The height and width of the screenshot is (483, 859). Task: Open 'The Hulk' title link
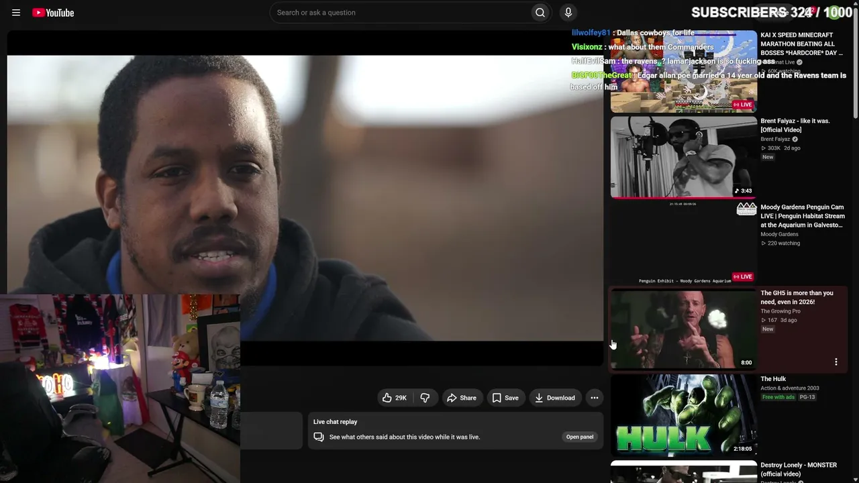773,379
